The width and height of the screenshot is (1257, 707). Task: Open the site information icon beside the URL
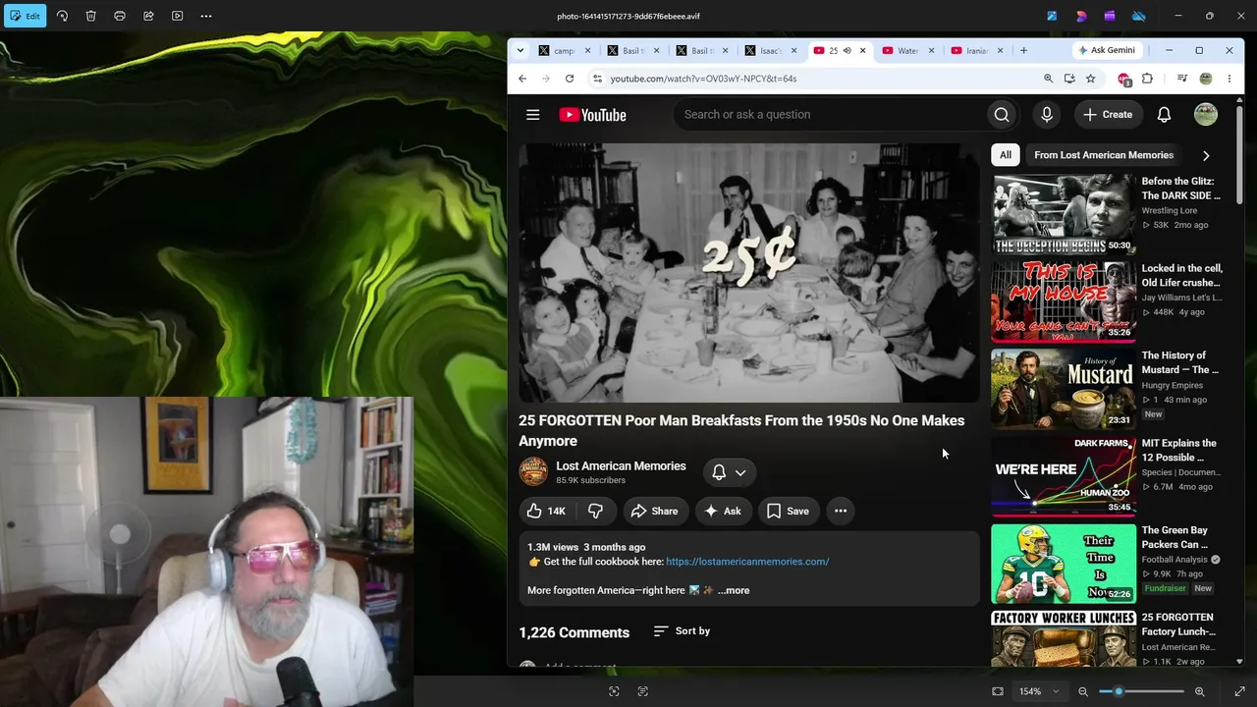pyautogui.click(x=596, y=79)
